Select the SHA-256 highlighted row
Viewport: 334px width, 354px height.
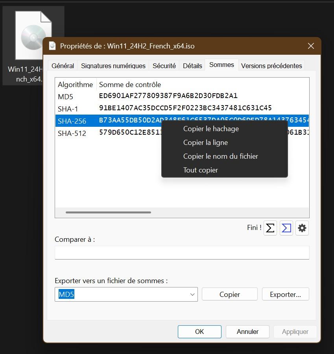(108, 121)
